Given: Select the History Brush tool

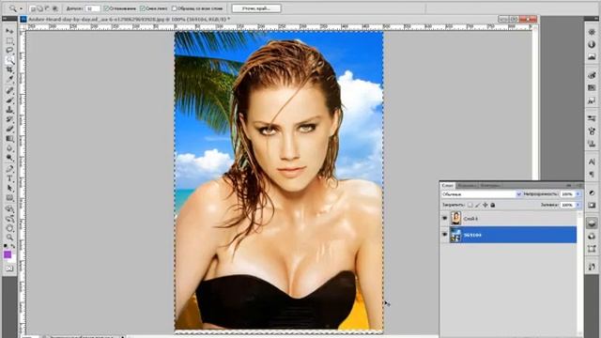Looking at the screenshot, I should coord(9,120).
